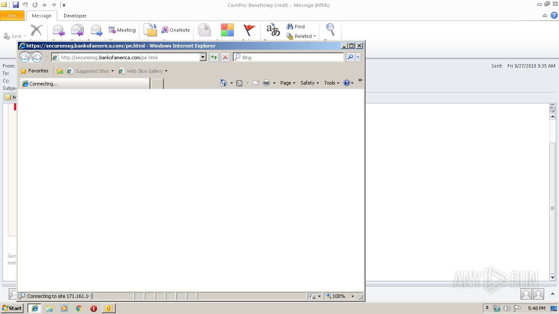Click the IE Home icon
Image resolution: width=559 pixels, height=314 pixels.
[224, 83]
